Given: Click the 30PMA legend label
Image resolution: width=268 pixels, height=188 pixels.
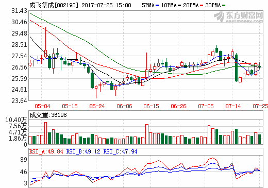Looking at the screenshot, I should pyautogui.click(x=213, y=5).
